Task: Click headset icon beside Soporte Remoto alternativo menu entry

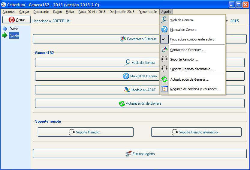Action: [x=164, y=69]
